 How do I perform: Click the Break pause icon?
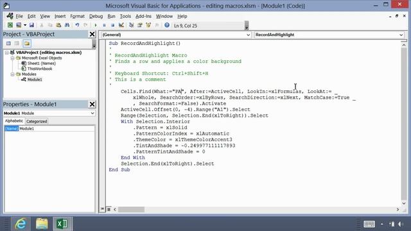[x=104, y=25]
